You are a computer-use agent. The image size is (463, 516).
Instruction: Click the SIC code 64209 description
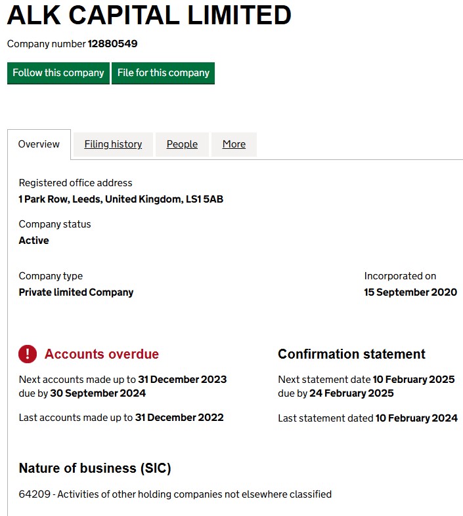click(x=175, y=494)
